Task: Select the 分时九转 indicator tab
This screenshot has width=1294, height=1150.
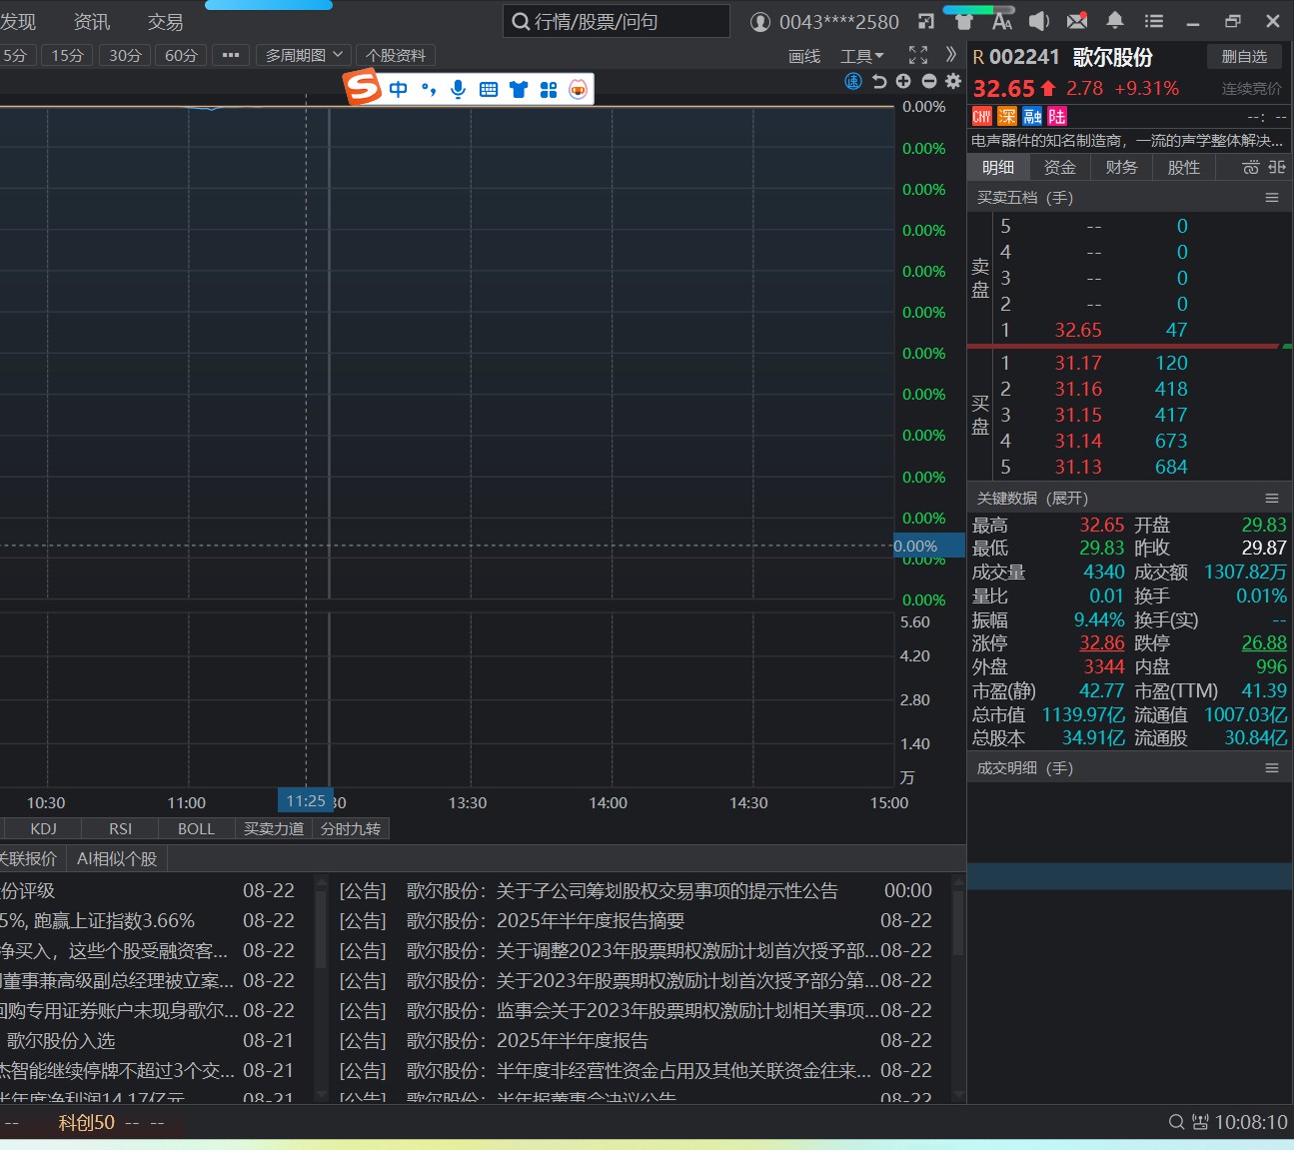Action: tap(351, 828)
